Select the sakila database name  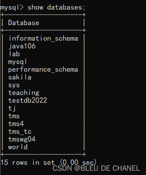click(x=20, y=77)
